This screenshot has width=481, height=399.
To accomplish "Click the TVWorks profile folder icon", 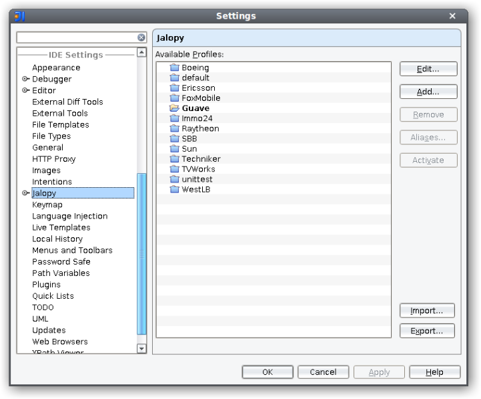I will tap(174, 169).
